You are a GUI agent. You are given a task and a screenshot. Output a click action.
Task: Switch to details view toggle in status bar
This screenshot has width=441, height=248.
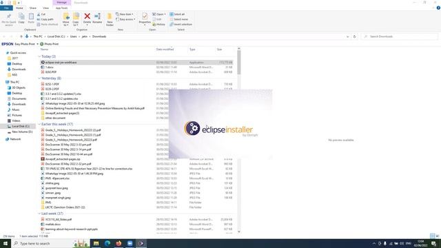tap(433, 236)
